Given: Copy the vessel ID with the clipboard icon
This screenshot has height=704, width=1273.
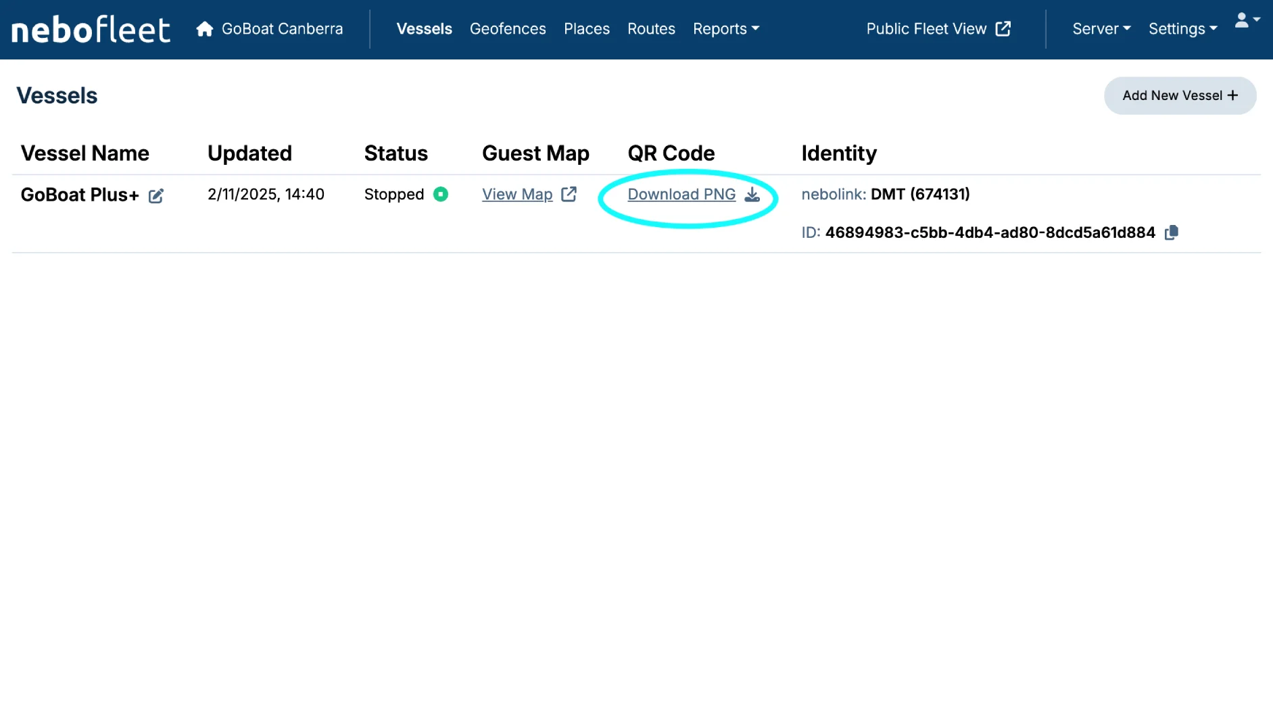Looking at the screenshot, I should point(1172,232).
